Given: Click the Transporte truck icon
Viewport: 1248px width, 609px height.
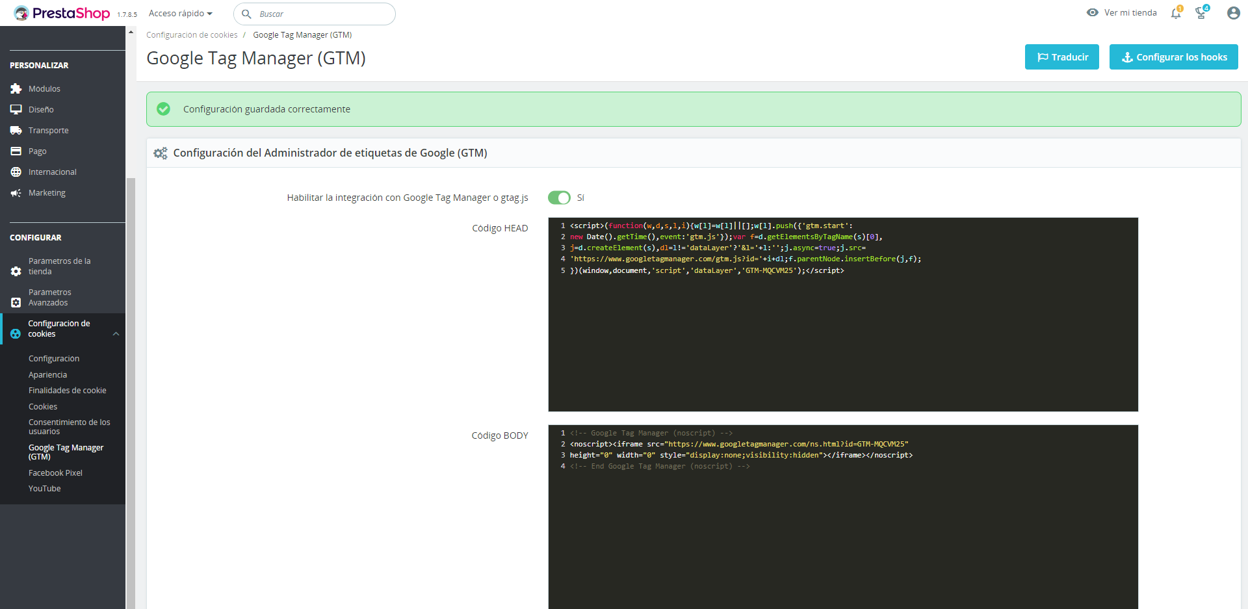Looking at the screenshot, I should click(16, 131).
